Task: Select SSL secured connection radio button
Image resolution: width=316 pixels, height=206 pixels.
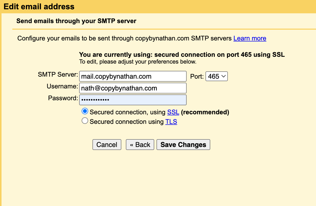Action: [85, 111]
